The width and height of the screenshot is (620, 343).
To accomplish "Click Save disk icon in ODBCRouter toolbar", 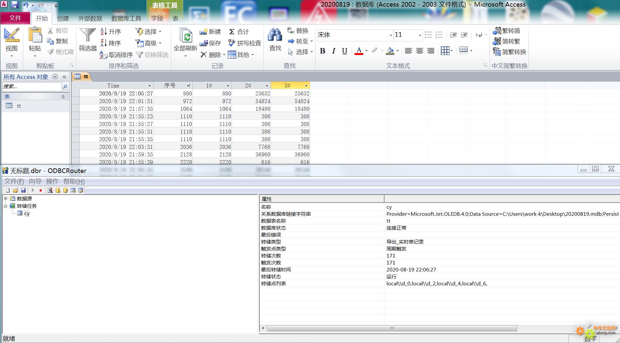I will coord(23,190).
